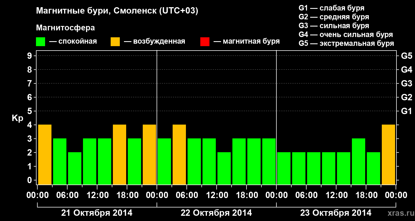Click the Kp value 9 on left axis
Screen dimensions: 415x221
click(x=30, y=56)
